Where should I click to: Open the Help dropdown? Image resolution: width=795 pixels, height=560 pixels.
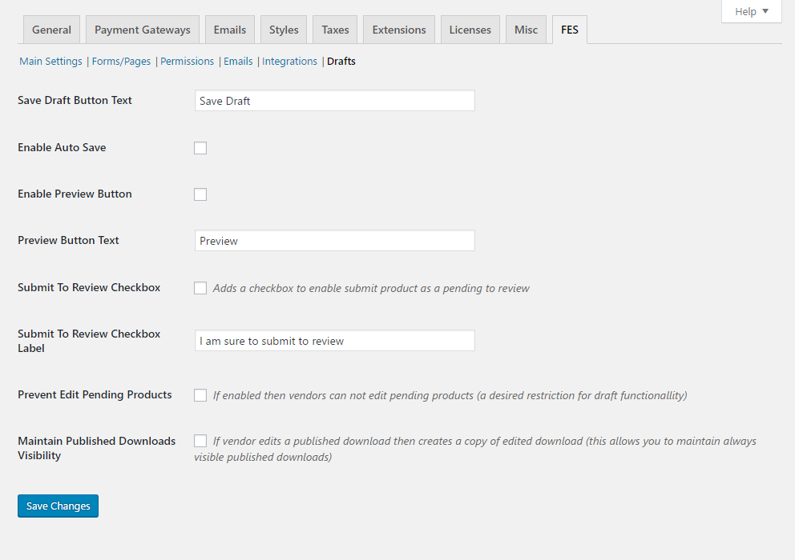(751, 11)
